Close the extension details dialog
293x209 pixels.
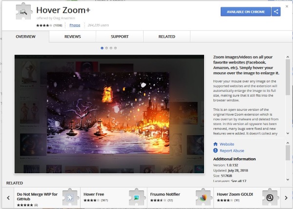point(287,6)
